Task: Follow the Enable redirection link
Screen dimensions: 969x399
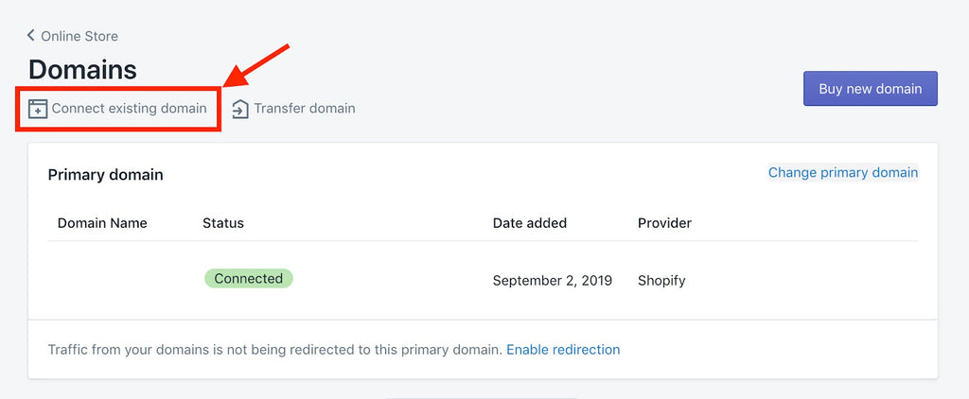Action: click(563, 350)
